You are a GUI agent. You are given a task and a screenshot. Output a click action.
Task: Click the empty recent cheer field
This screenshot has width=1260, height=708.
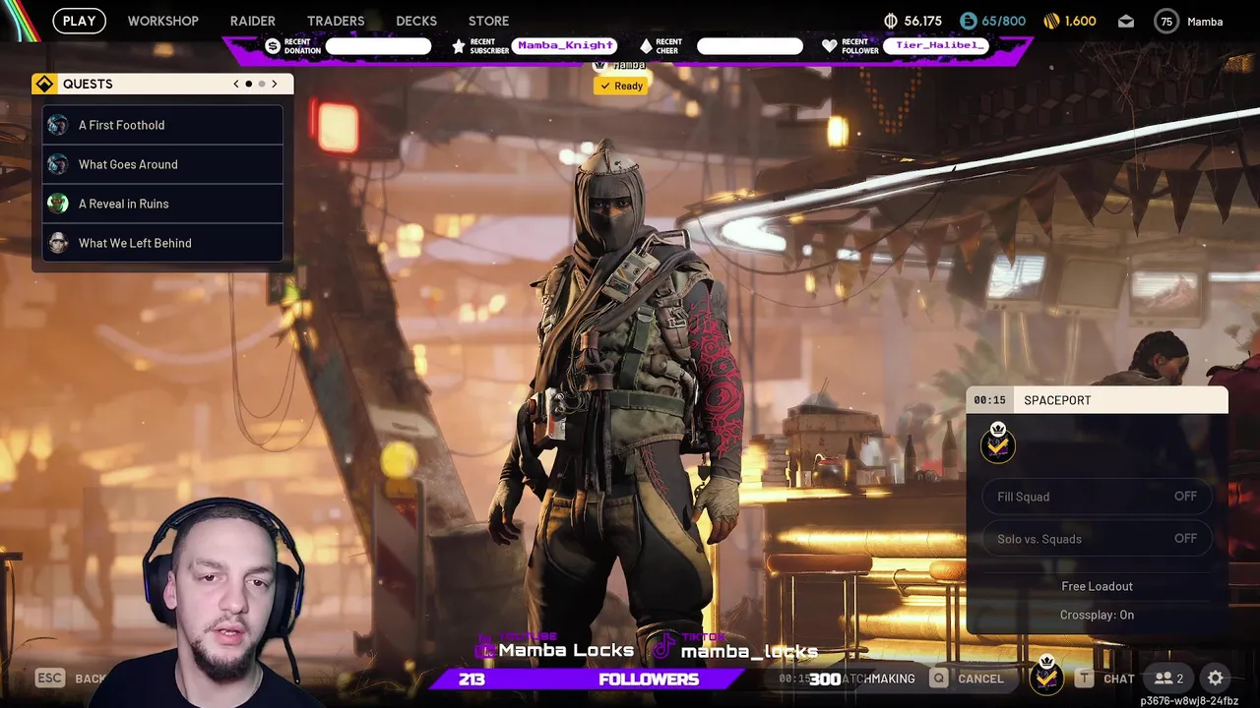(750, 46)
